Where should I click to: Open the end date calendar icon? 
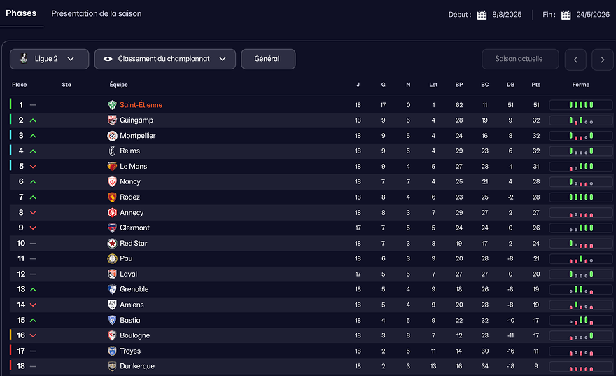tap(566, 15)
